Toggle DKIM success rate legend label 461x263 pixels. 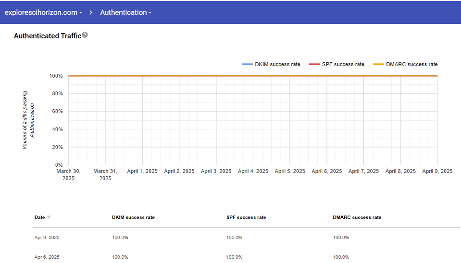click(x=277, y=64)
